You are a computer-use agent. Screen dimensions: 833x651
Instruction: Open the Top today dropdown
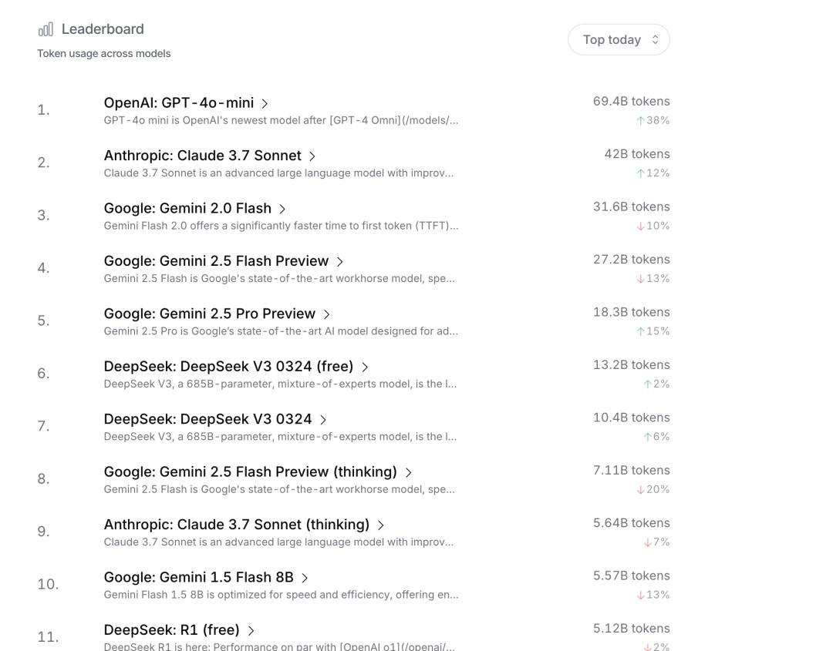click(619, 40)
